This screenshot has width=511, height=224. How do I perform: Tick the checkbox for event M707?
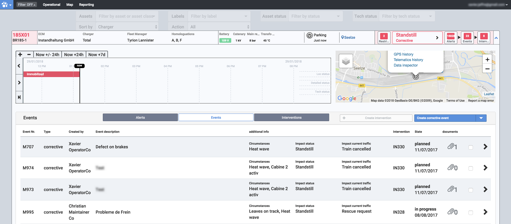click(x=470, y=147)
